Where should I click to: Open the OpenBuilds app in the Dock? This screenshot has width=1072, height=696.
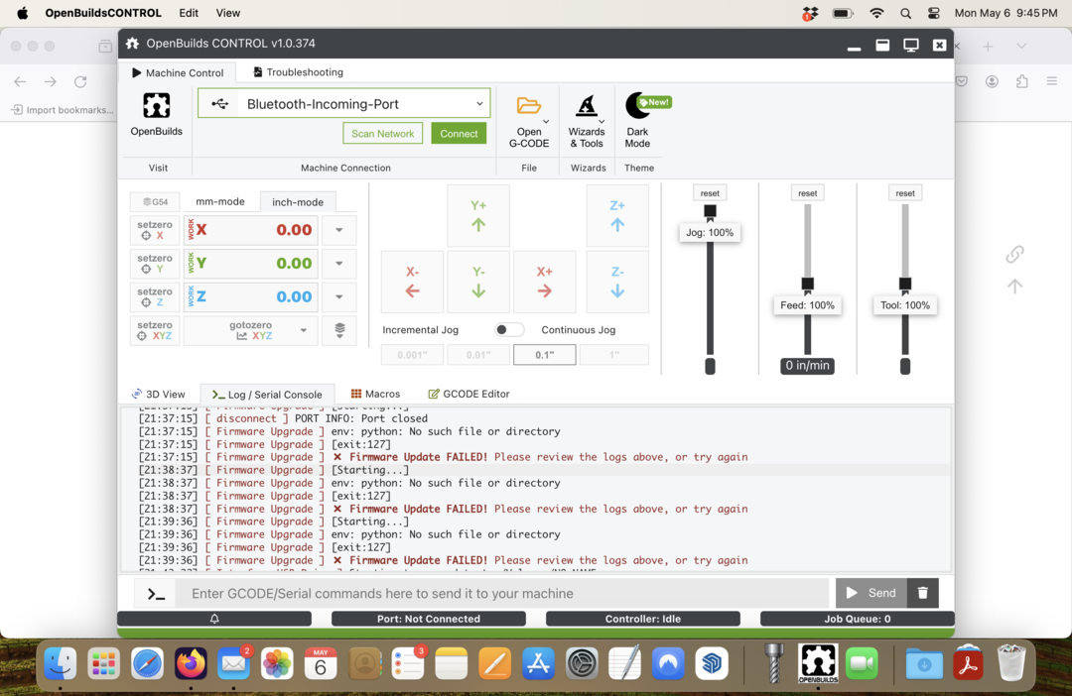(818, 663)
